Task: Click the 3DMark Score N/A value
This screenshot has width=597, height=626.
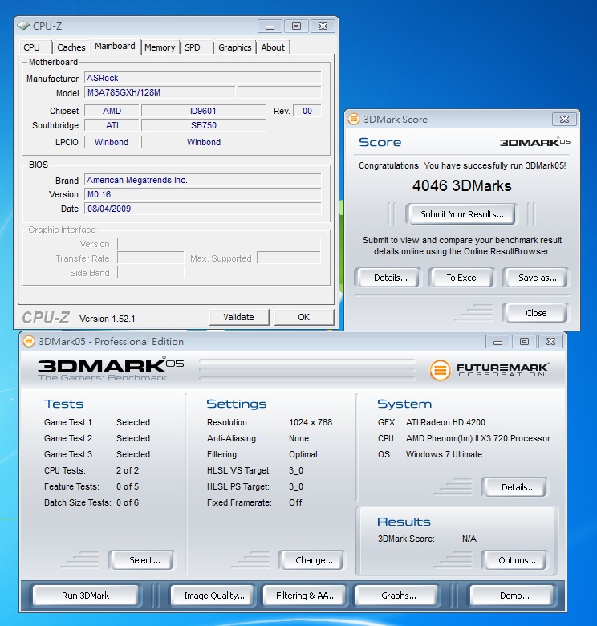Action: (469, 539)
